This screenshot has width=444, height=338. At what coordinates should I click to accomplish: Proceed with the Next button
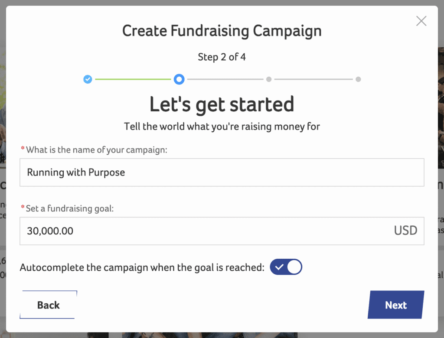396,305
